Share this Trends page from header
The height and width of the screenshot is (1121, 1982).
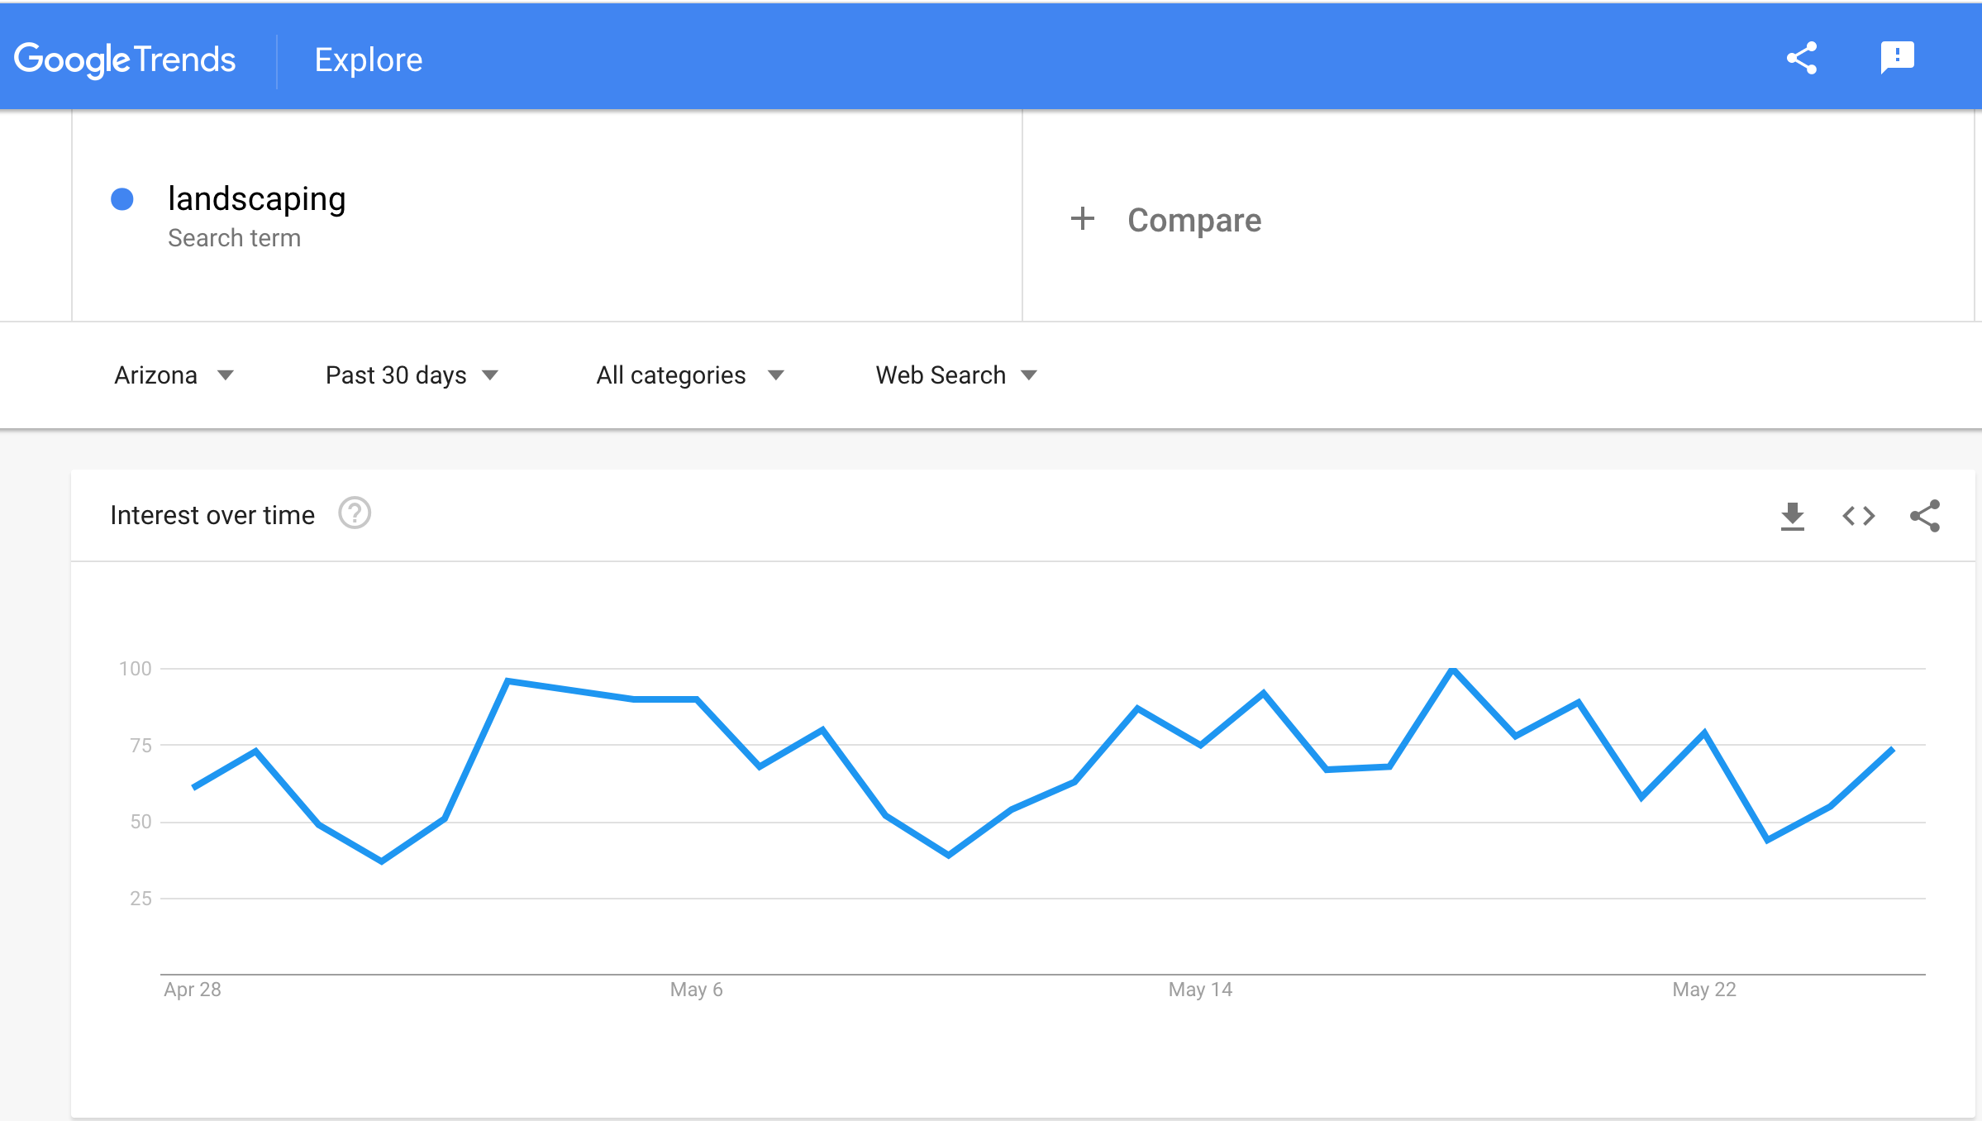tap(1802, 59)
